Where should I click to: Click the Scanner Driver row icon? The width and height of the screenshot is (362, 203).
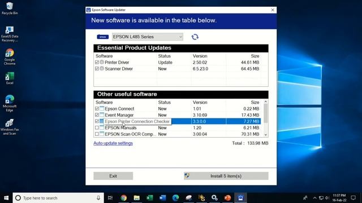(x=102, y=69)
